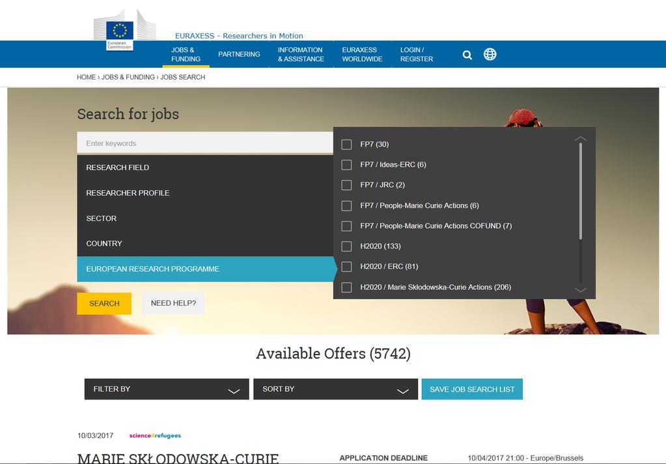Click deadline value 10/04/2017 21:00 - Europe/Brussels
Viewport: 666px width, 464px height.
click(x=525, y=458)
